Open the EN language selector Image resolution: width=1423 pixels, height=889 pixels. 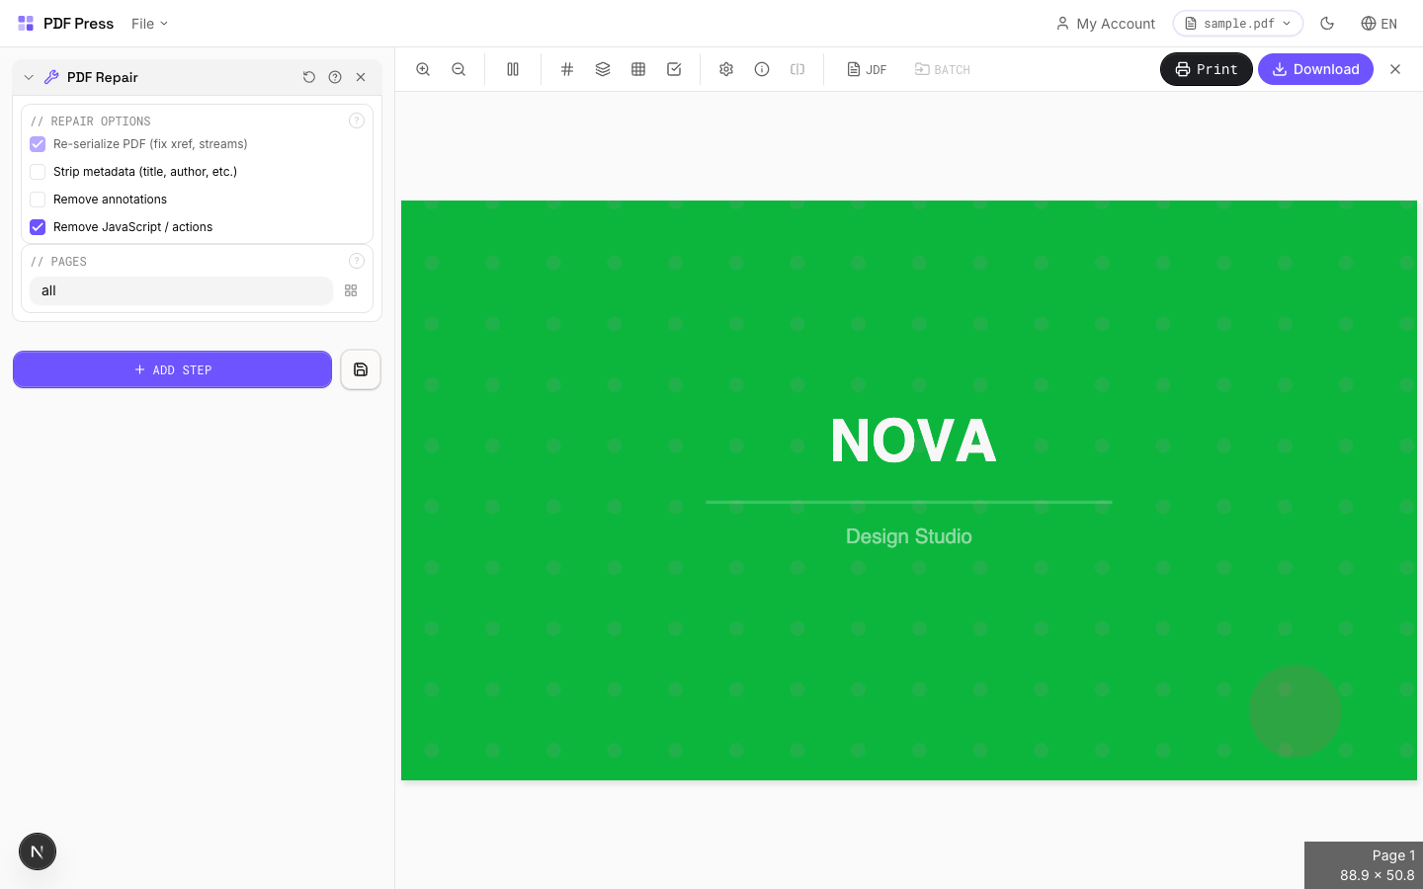pyautogui.click(x=1379, y=24)
